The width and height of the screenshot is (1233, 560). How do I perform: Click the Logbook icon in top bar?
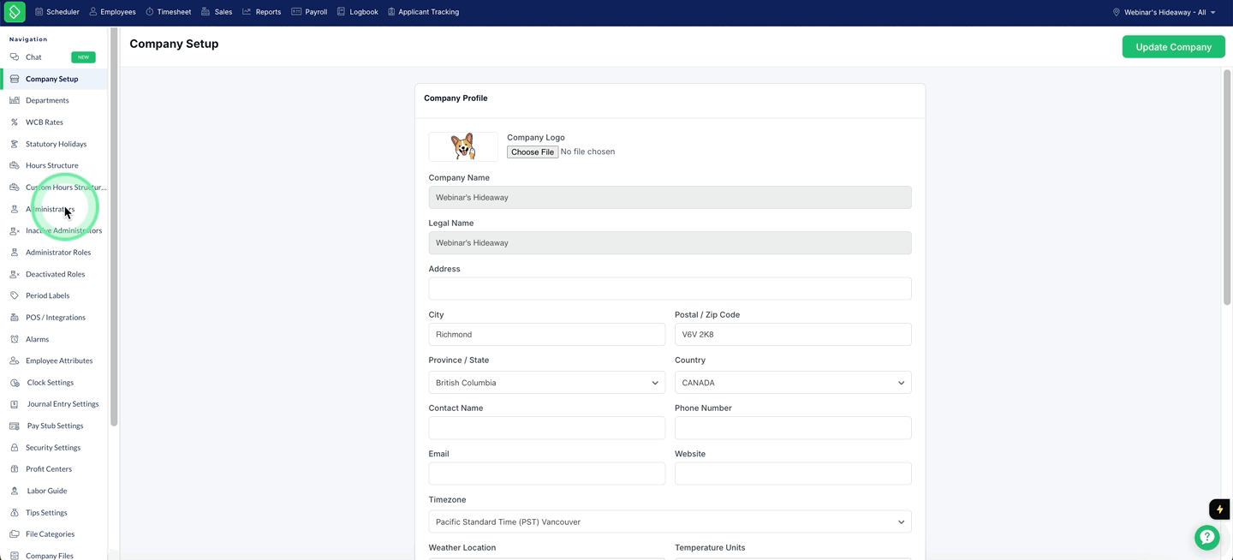pyautogui.click(x=341, y=12)
